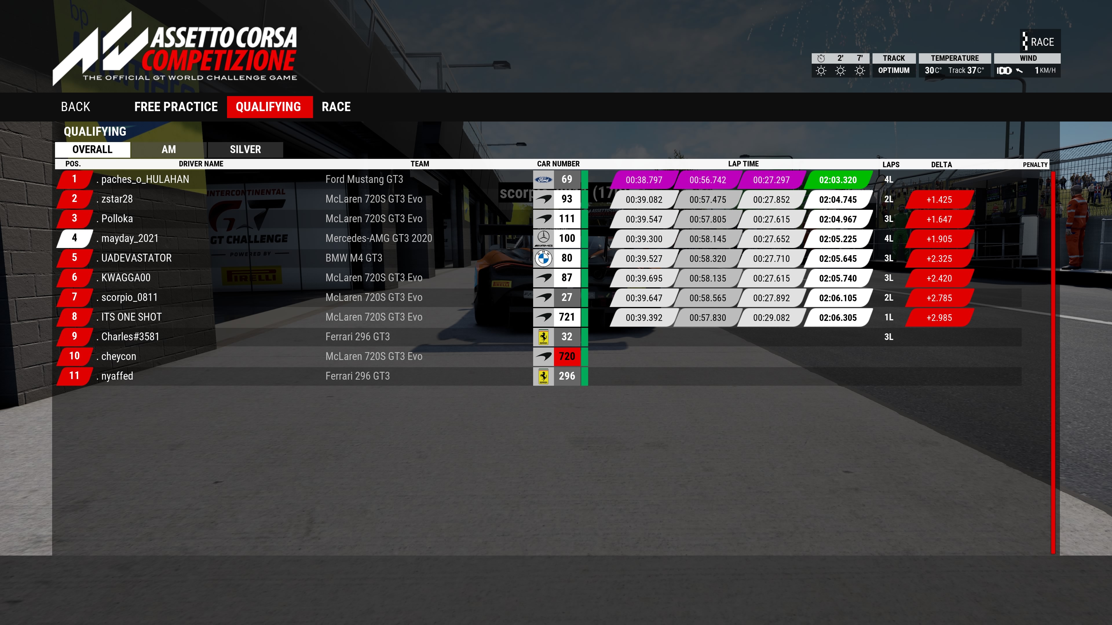Viewport: 1112px width, 625px height.
Task: Select the QUALIFYING session tab
Action: [x=269, y=106]
